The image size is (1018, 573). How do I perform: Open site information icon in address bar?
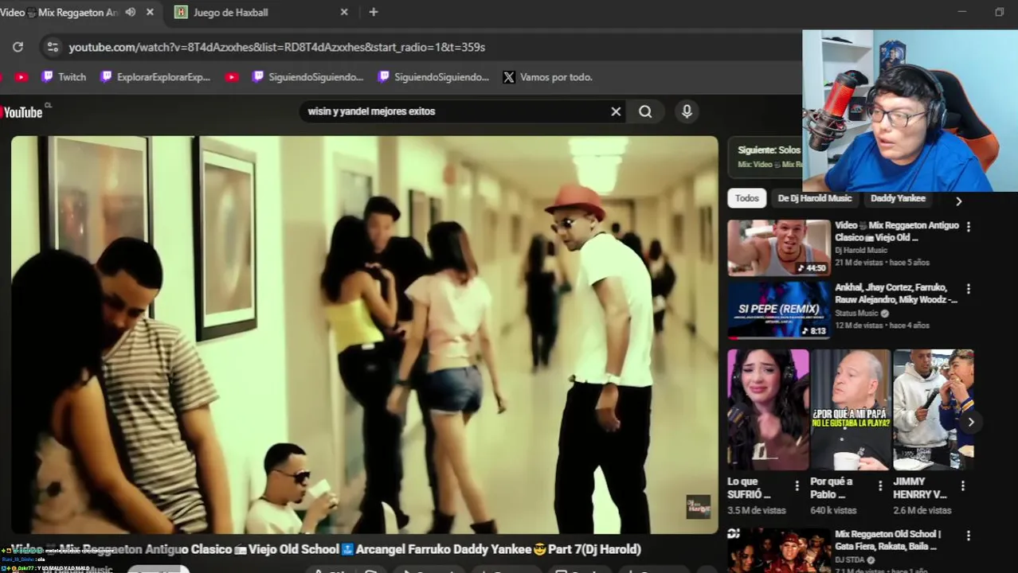click(53, 47)
